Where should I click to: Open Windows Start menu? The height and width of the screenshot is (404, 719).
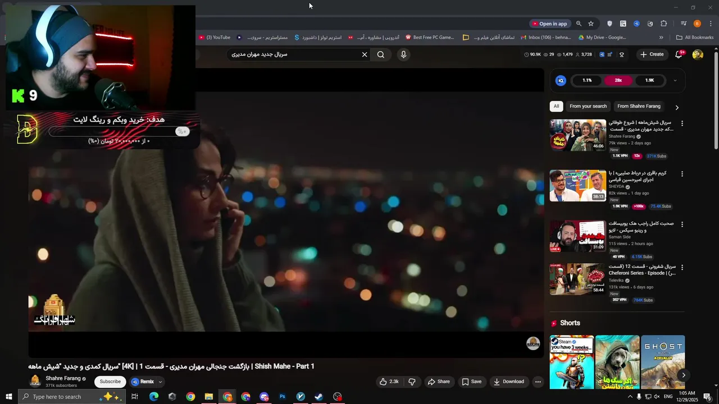(8, 397)
